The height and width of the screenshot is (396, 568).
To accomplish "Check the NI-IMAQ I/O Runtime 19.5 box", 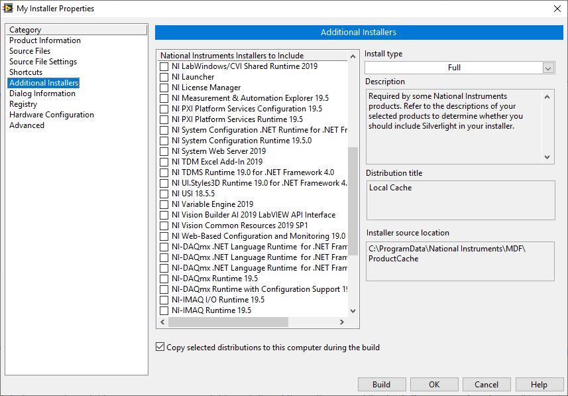I will coord(164,300).
